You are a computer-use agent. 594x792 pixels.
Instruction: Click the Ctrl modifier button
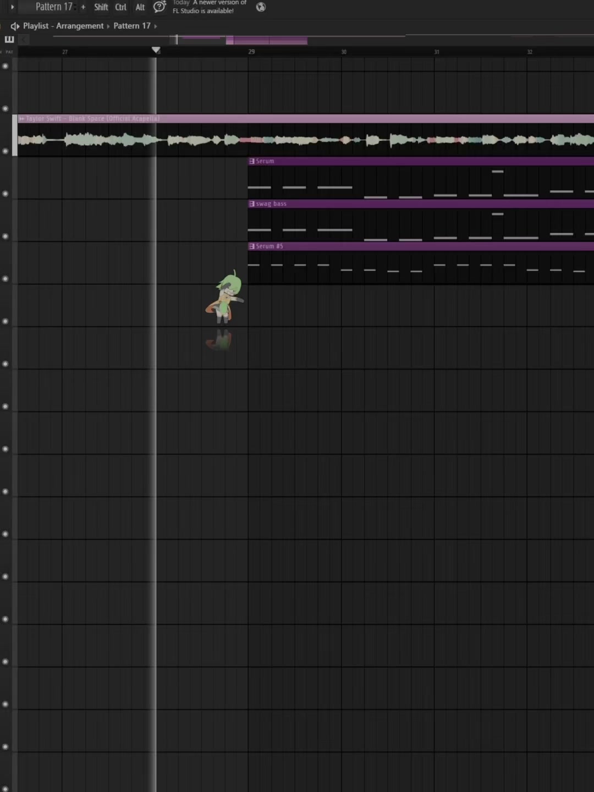pyautogui.click(x=121, y=7)
